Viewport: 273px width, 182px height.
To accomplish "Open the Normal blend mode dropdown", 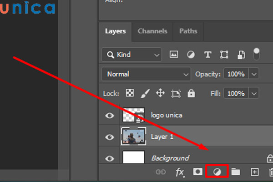I will pyautogui.click(x=146, y=74).
